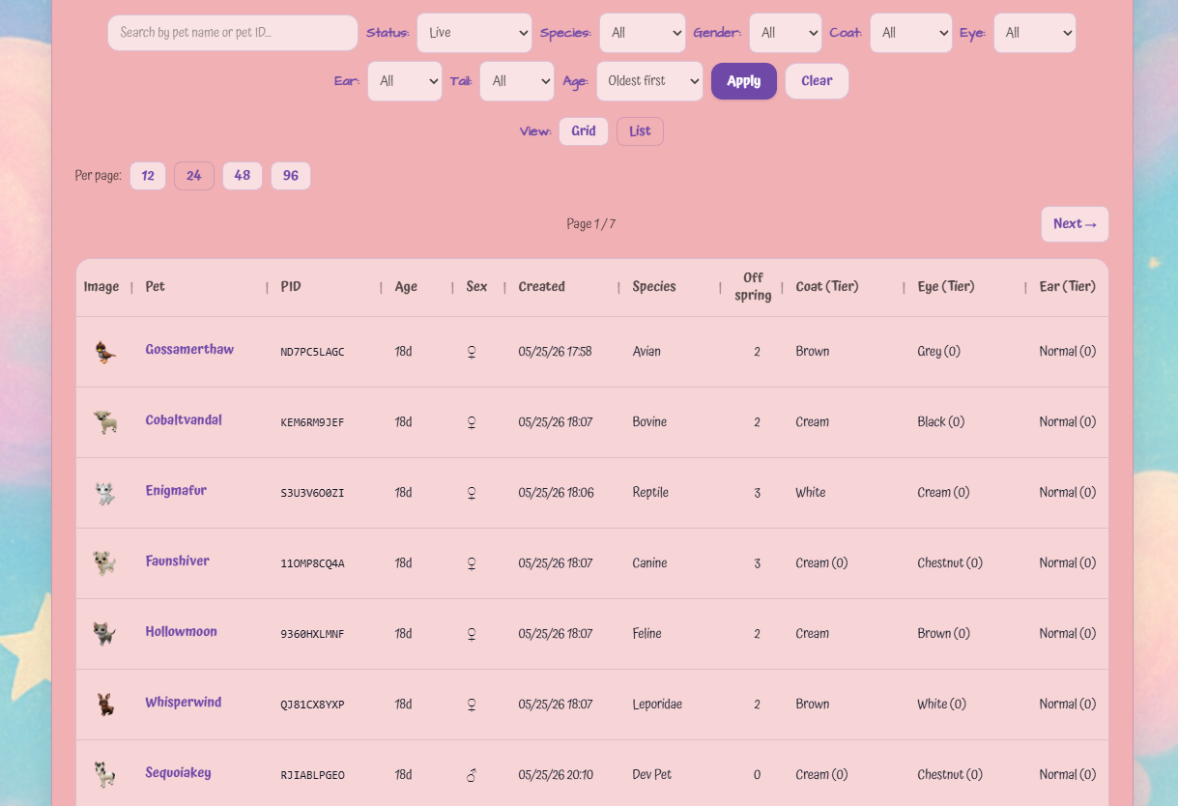Click the Created column header

point(541,287)
